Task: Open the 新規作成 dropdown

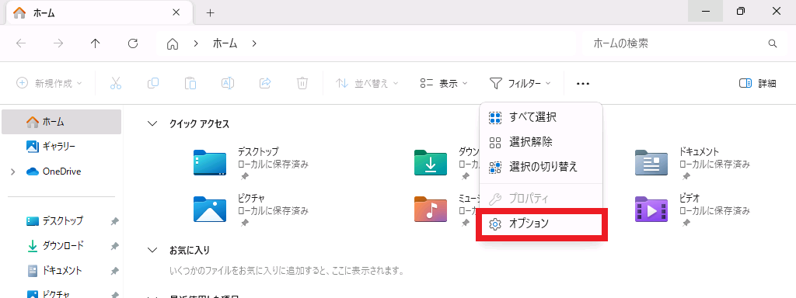Action: (x=49, y=83)
